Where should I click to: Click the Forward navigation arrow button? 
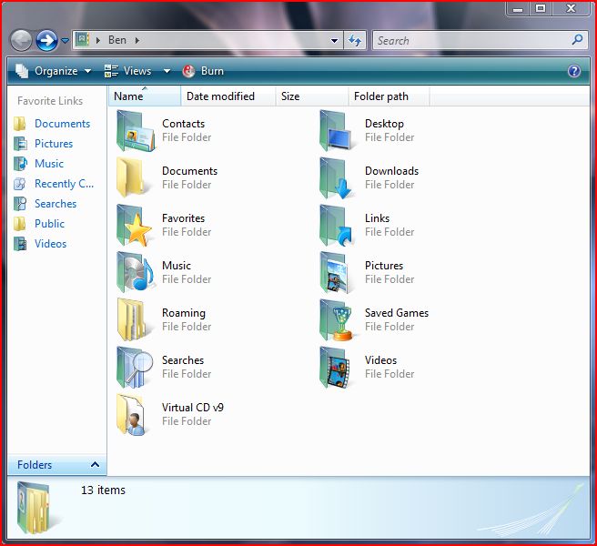click(x=46, y=40)
